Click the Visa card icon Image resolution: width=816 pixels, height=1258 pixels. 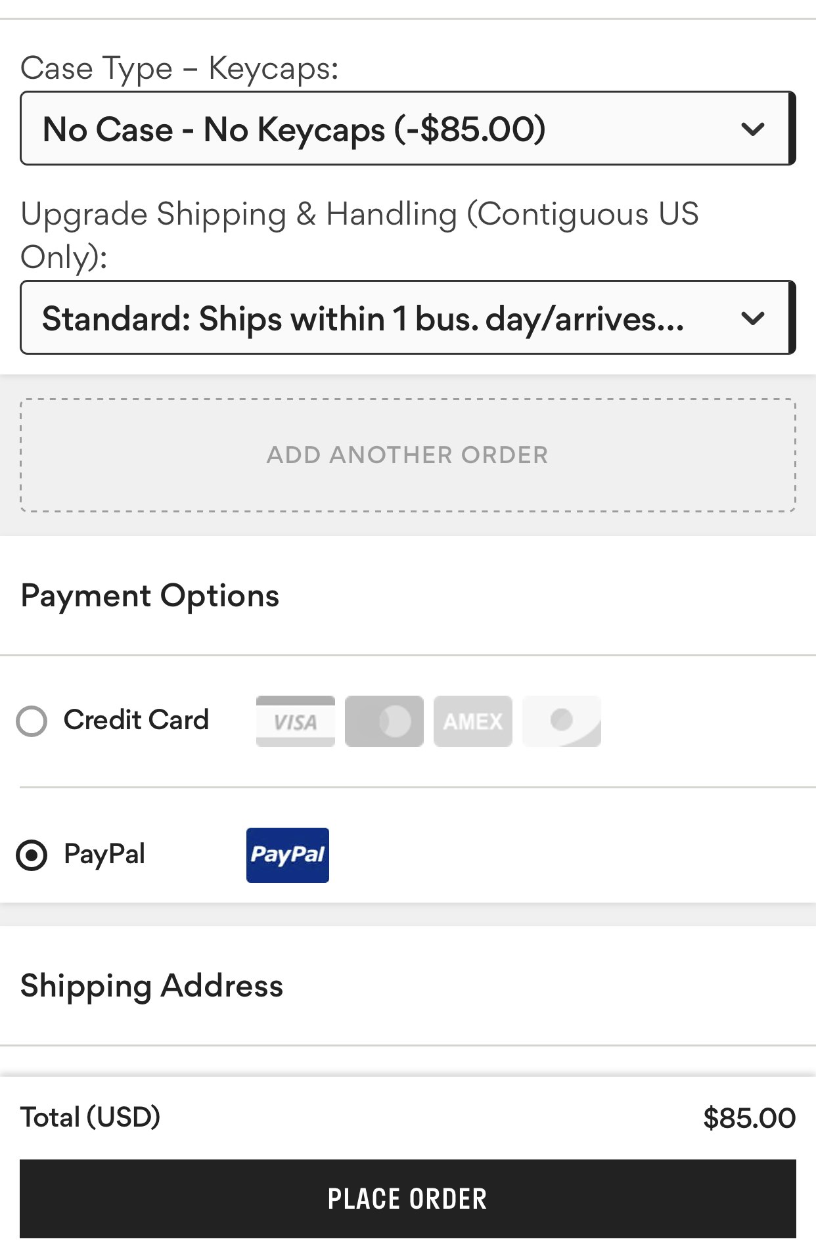[296, 721]
